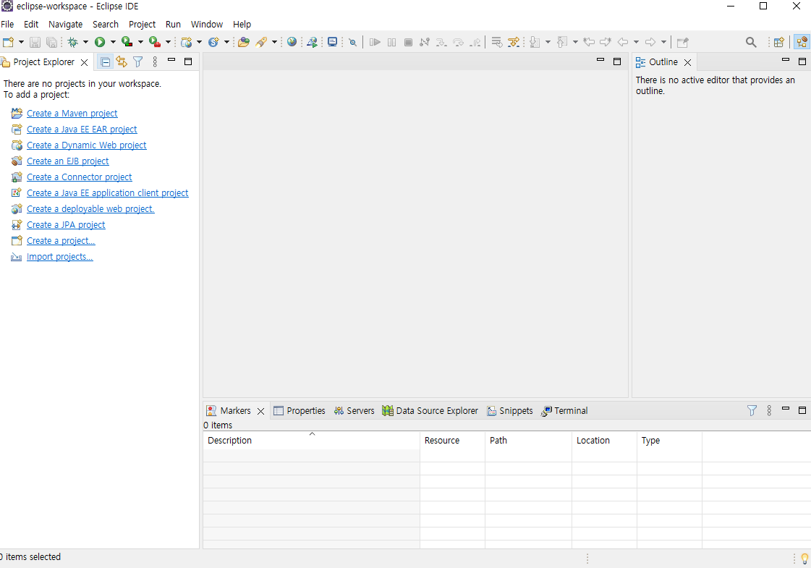Toggle Skip All Breakpoints icon

pyautogui.click(x=353, y=42)
